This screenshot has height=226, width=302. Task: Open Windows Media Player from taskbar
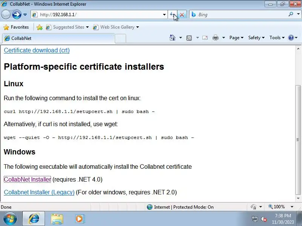click(80, 219)
